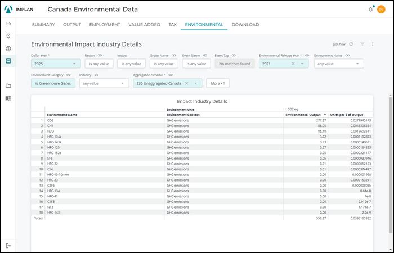Viewport: 394px width, 253px height.
Task: Click the link icon next to Event Tag
Action: (234, 56)
